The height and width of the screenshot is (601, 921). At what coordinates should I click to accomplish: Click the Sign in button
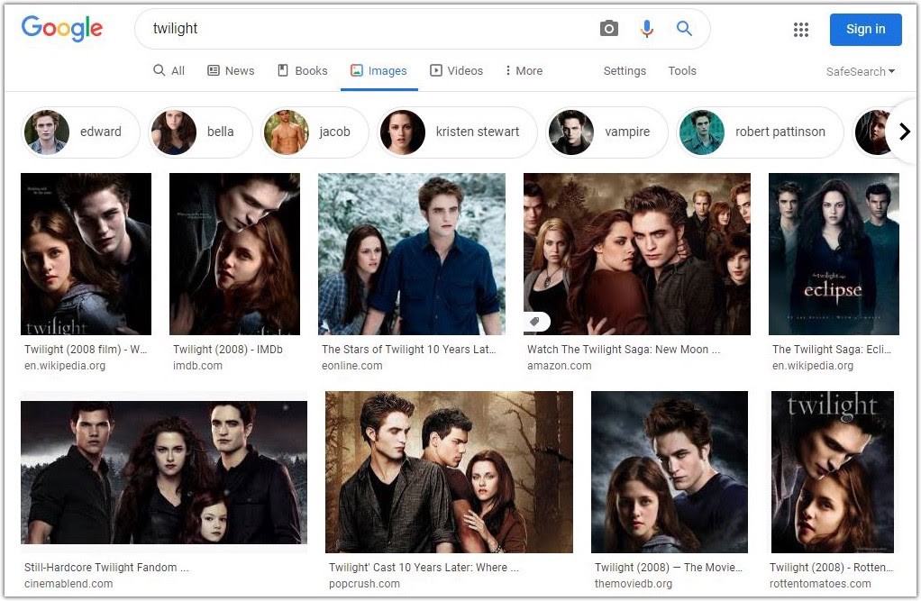tap(865, 30)
